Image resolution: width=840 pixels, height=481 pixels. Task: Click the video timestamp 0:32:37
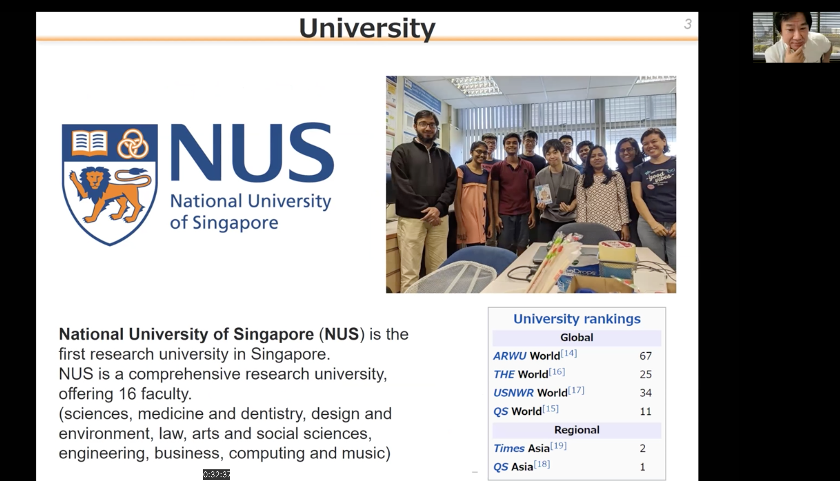pos(216,475)
